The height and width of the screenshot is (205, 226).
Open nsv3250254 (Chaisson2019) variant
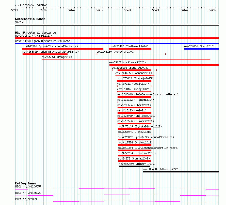point(137,153)
